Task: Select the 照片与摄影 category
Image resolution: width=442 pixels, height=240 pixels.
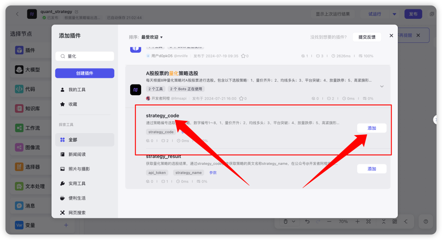Action: tap(85, 169)
